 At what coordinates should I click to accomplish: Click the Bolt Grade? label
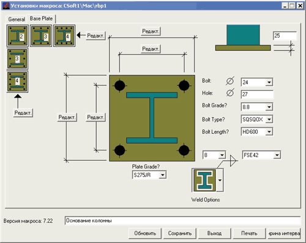(214, 106)
